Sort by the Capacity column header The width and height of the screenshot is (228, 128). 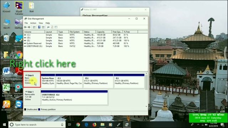[x=104, y=32]
